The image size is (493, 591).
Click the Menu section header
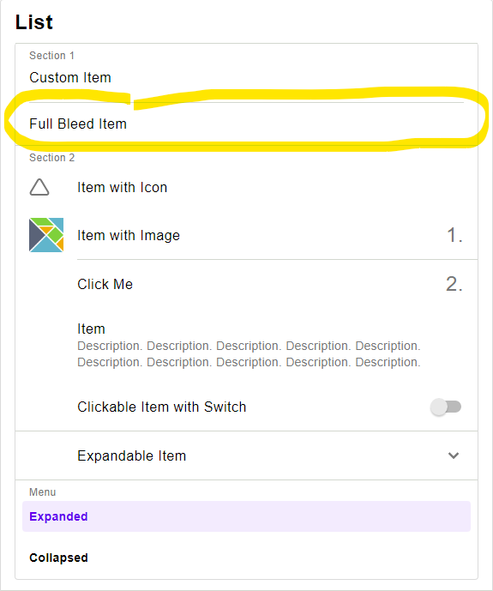[x=43, y=491]
